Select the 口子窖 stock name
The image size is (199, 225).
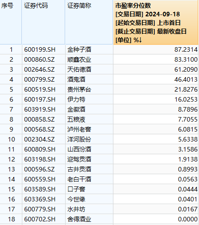coord(77,189)
